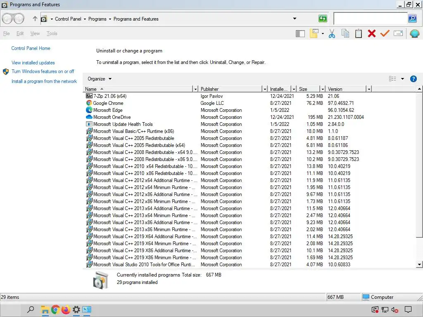Click the blue globe icon in toolbar
This screenshot has width=423, height=317.
[x=415, y=33]
